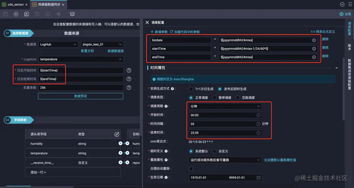Click 加载代码中的参数 button
This screenshot has height=188, width=354.
tap(185, 32)
